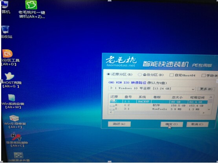Click partition list scroll-down arrow
The height and width of the screenshot is (163, 218).
coord(209,109)
